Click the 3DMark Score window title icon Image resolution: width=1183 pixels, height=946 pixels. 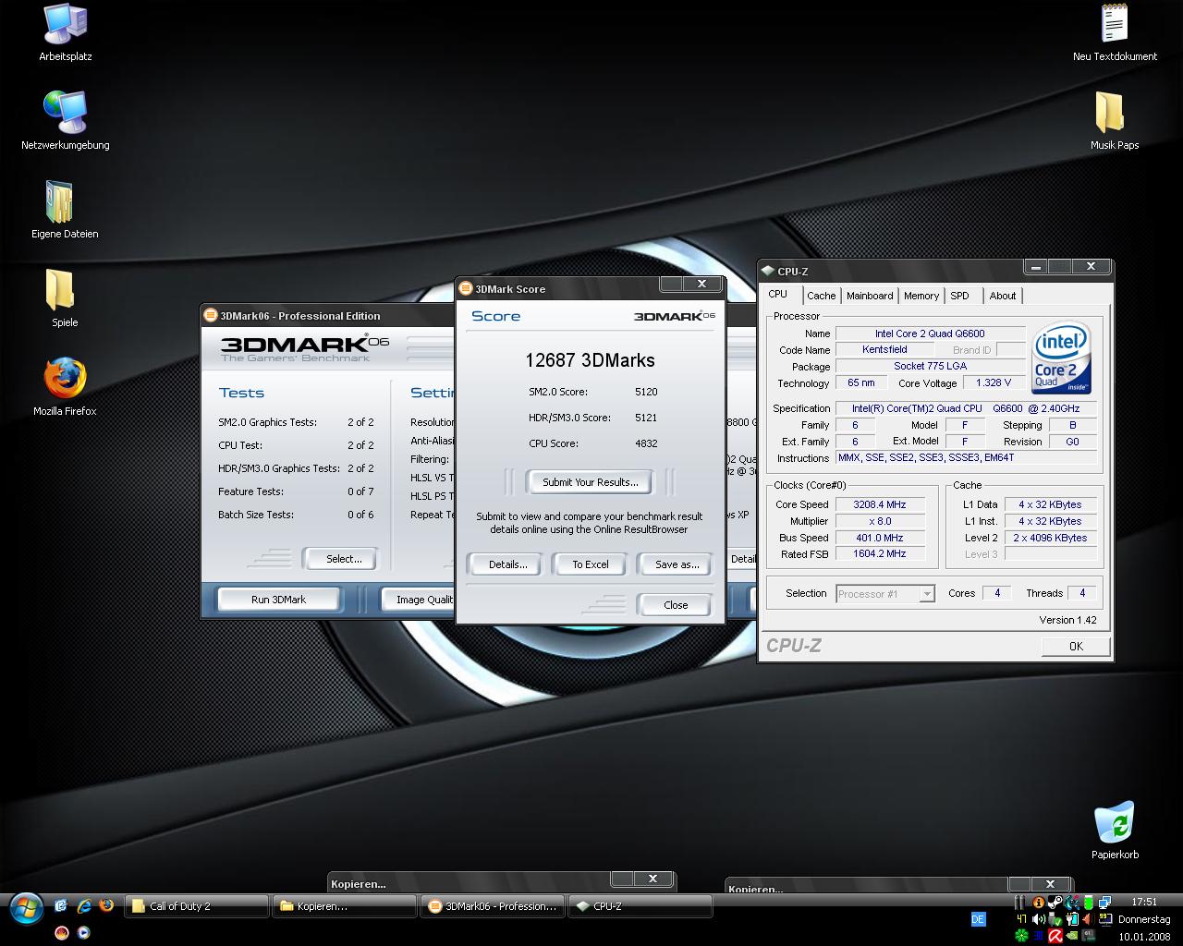pyautogui.click(x=466, y=289)
